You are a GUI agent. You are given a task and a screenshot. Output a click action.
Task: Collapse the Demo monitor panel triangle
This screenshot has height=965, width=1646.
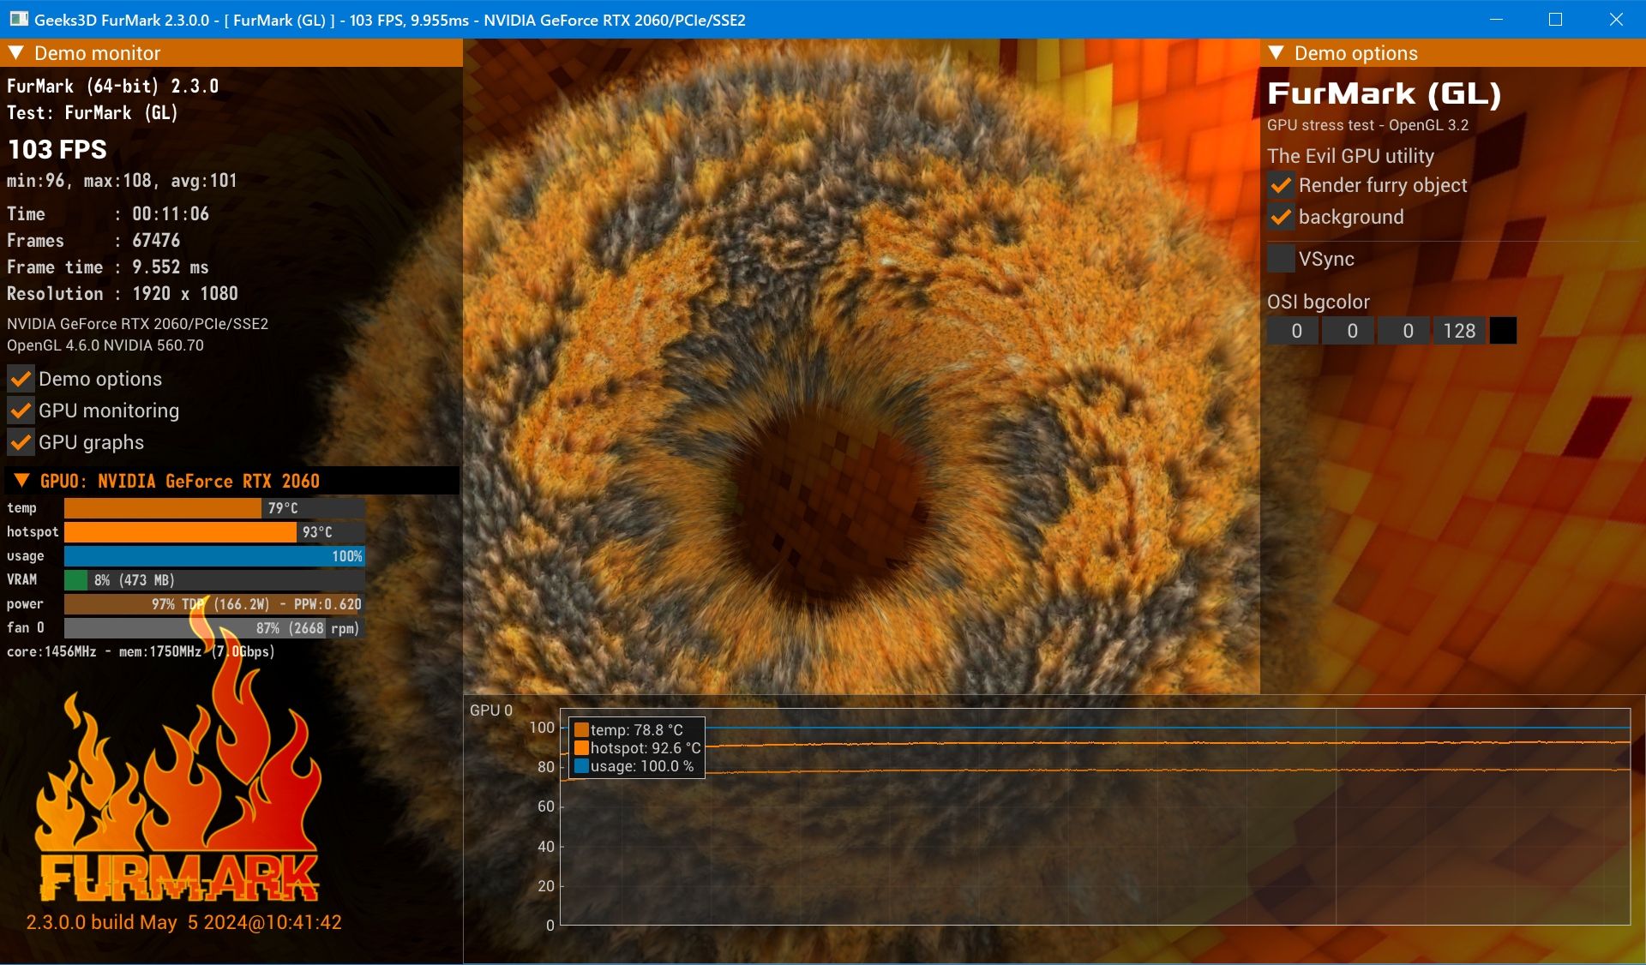[15, 53]
